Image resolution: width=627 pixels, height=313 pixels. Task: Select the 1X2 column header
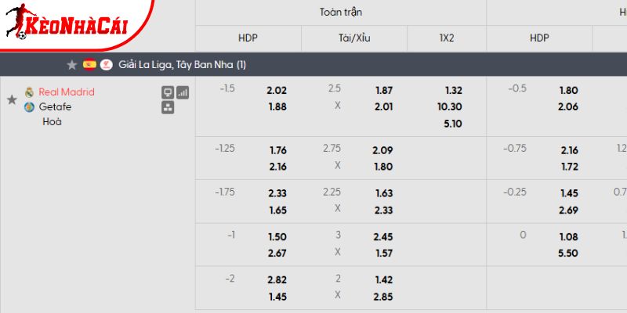click(447, 38)
